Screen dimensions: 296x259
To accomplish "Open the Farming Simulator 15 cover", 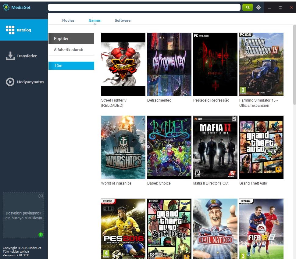I will [262, 64].
